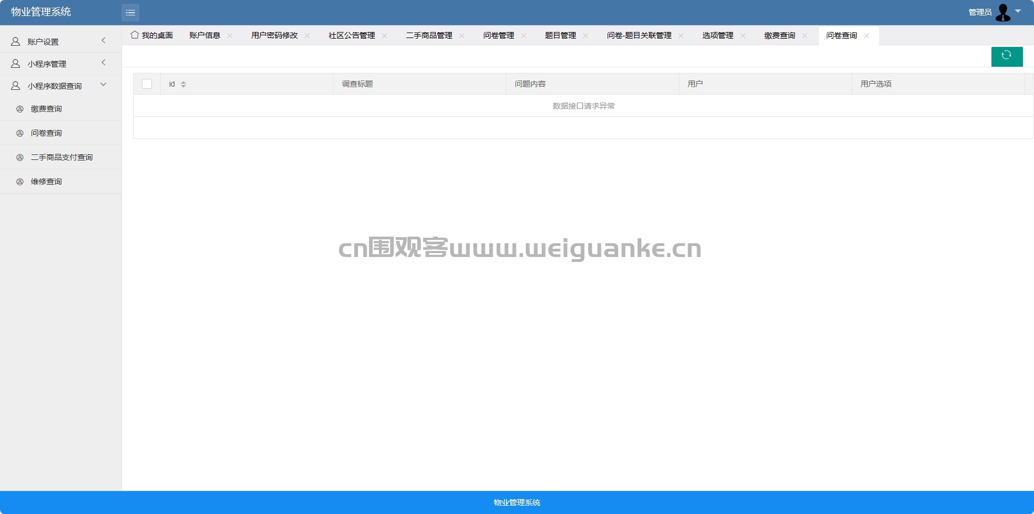Expand the 小程序管理 sidebar menu
The height and width of the screenshot is (514, 1034).
coord(61,63)
